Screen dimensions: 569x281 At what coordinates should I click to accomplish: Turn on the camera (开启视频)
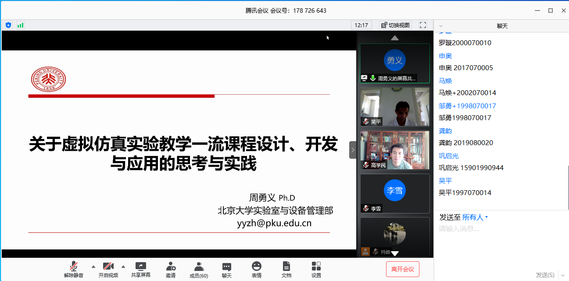click(x=108, y=269)
